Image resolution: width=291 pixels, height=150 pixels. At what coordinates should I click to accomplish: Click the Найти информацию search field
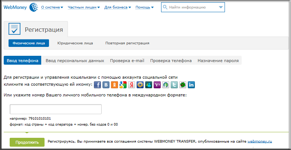193,7
